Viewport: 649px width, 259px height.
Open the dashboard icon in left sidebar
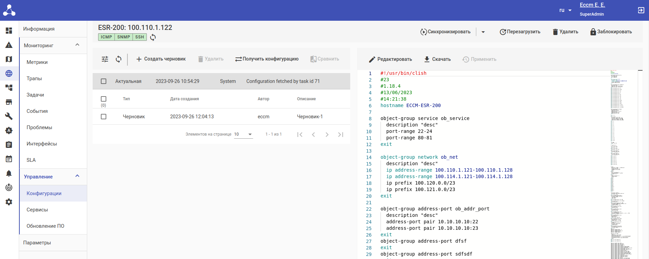(x=9, y=31)
